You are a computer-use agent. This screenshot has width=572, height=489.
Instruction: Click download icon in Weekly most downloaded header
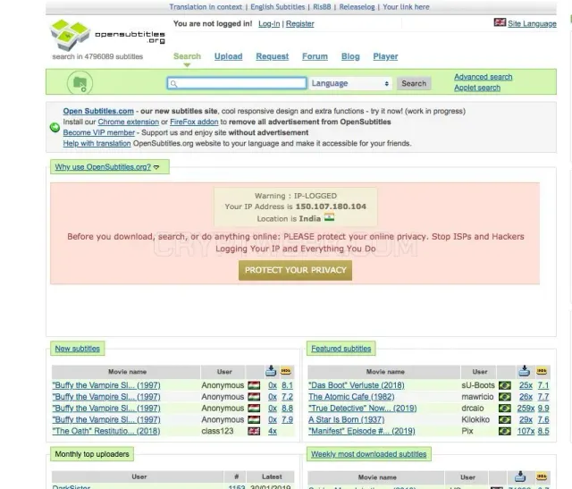(x=520, y=476)
